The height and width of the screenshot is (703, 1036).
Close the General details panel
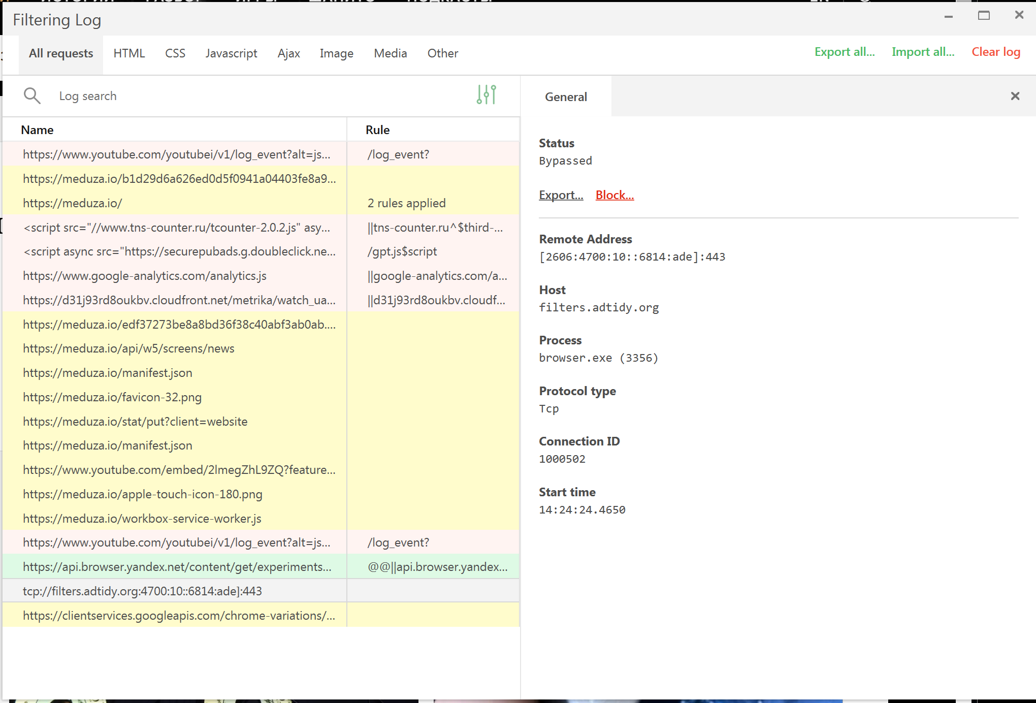tap(1015, 95)
